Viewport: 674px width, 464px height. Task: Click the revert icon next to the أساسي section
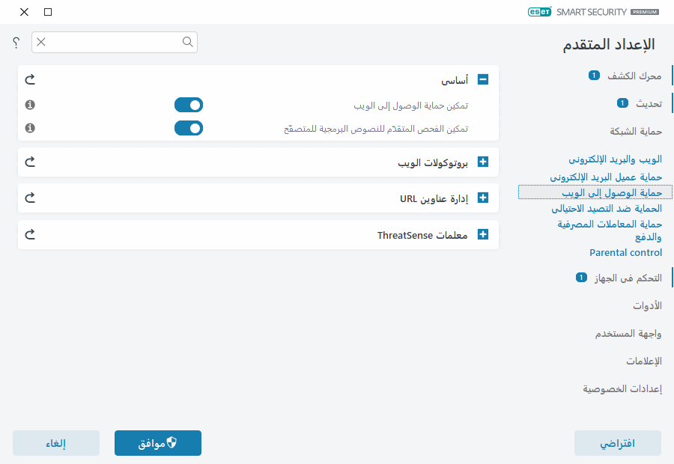(29, 79)
